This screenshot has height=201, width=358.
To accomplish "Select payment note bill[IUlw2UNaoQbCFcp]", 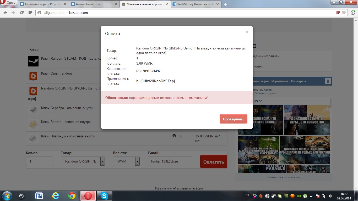I will click(x=155, y=81).
